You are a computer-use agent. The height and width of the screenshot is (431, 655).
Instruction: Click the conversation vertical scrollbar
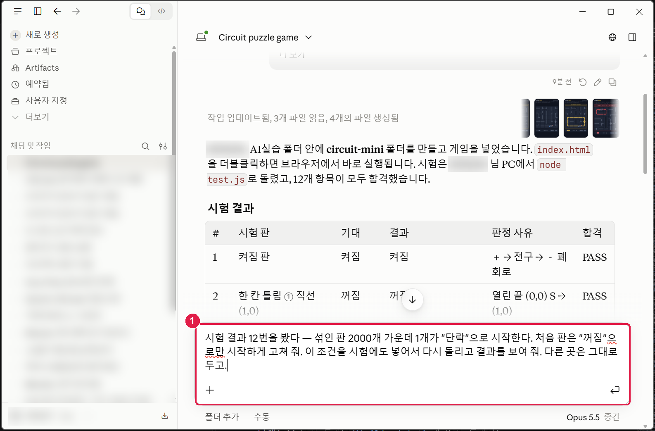tap(645, 134)
